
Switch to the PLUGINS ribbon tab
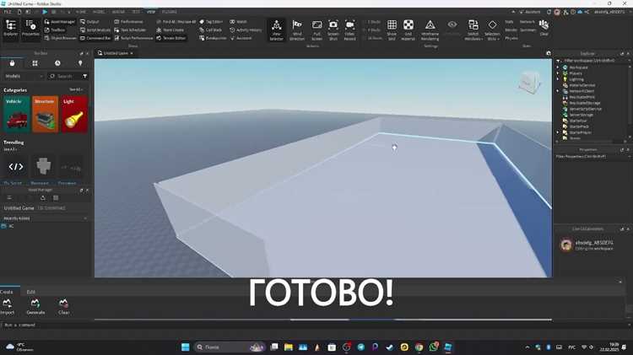point(169,12)
